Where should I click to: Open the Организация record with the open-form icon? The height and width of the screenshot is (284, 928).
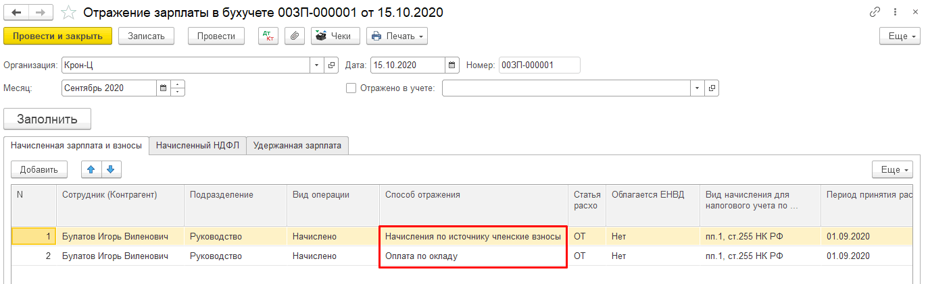(x=331, y=65)
